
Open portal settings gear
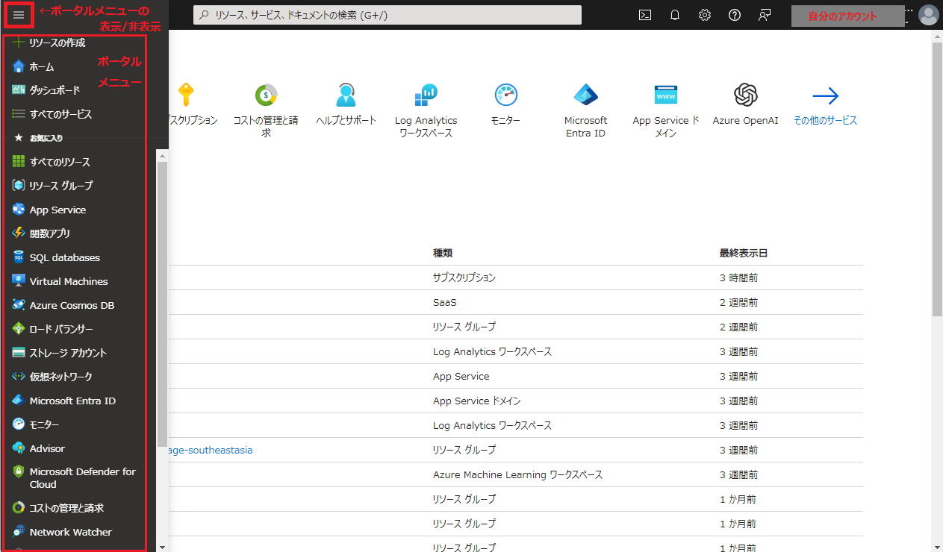(x=705, y=15)
